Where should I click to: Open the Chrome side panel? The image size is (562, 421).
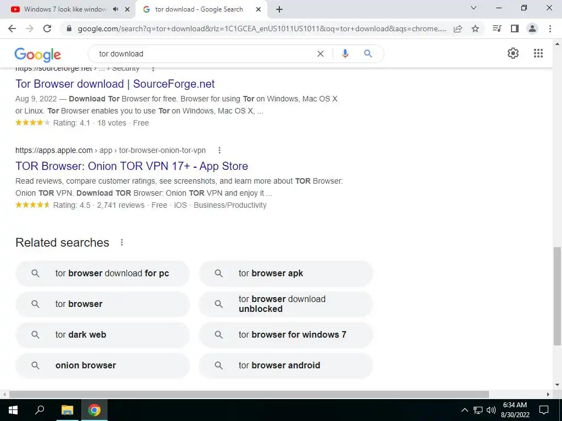point(515,29)
